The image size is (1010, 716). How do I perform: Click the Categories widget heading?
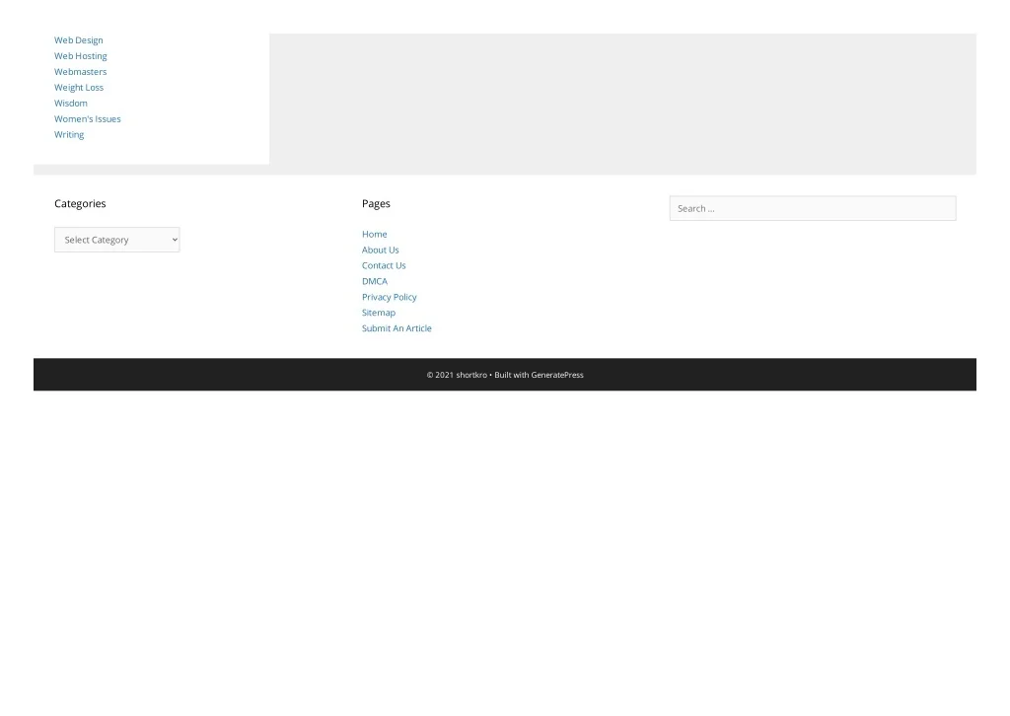tap(80, 204)
